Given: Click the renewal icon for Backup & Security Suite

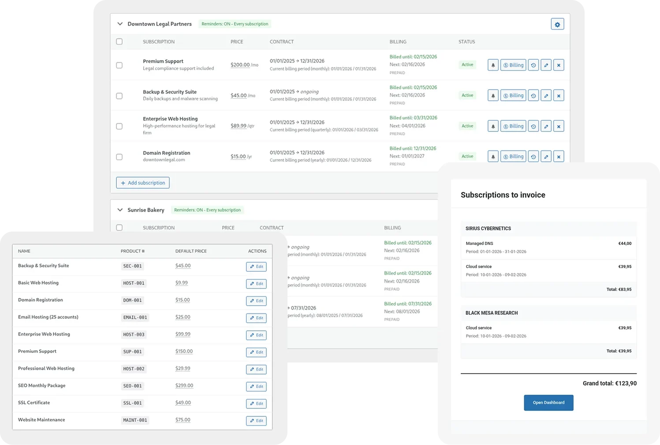Looking at the screenshot, I should [533, 95].
